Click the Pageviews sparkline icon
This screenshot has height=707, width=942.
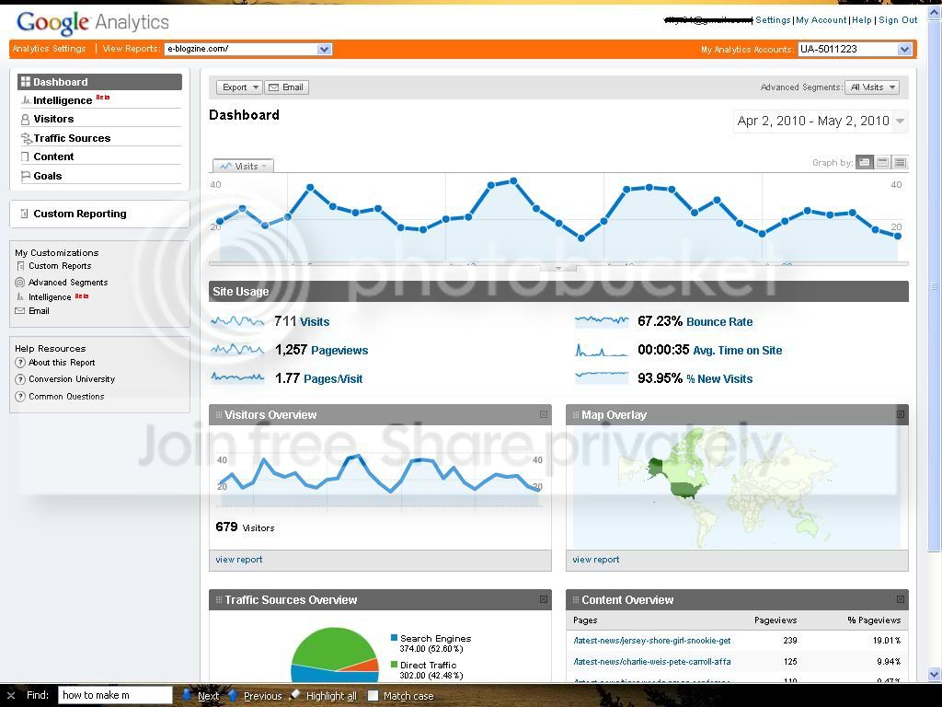(237, 349)
